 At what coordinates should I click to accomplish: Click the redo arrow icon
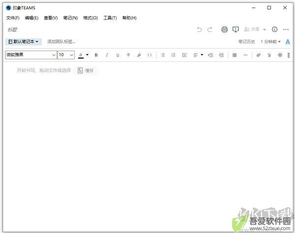pyautogui.click(x=210, y=29)
